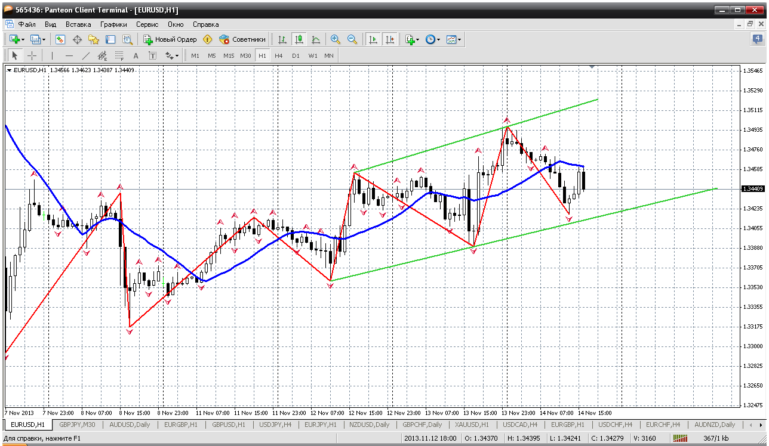769x446 pixels.
Task: Select the H4 timeframe button
Action: coord(278,55)
